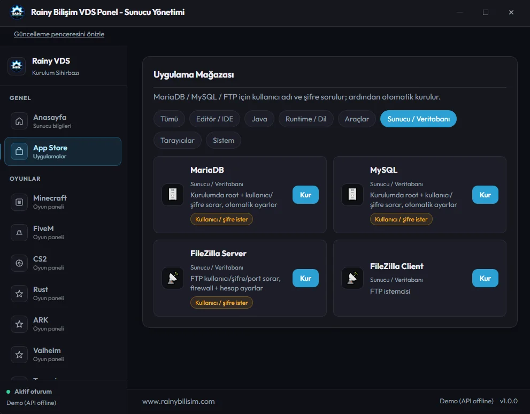Click the FiveM car icon

[x=19, y=233]
